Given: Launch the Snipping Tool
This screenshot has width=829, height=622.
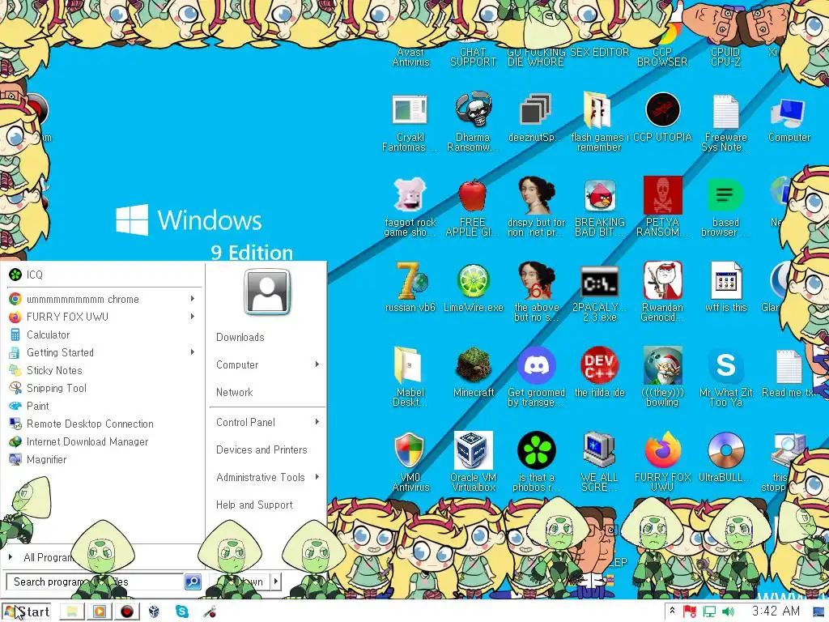Looking at the screenshot, I should coord(104,388).
